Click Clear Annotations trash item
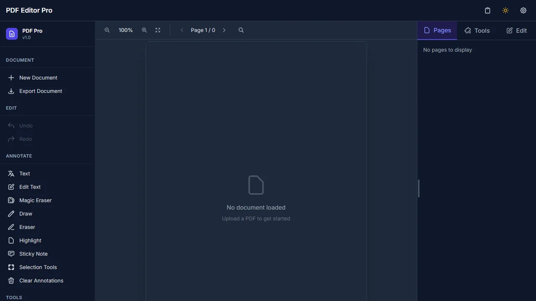Viewport: 536px width, 301px height. [x=47, y=281]
